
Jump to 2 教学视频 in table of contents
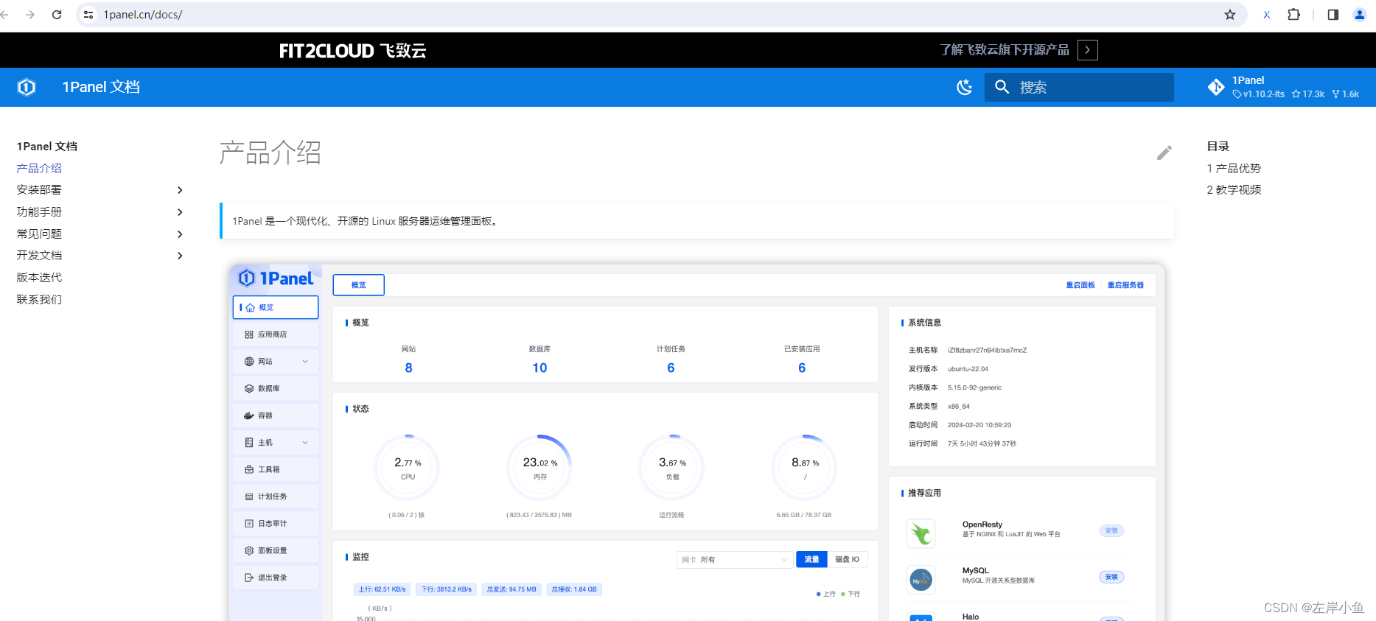(x=1234, y=190)
